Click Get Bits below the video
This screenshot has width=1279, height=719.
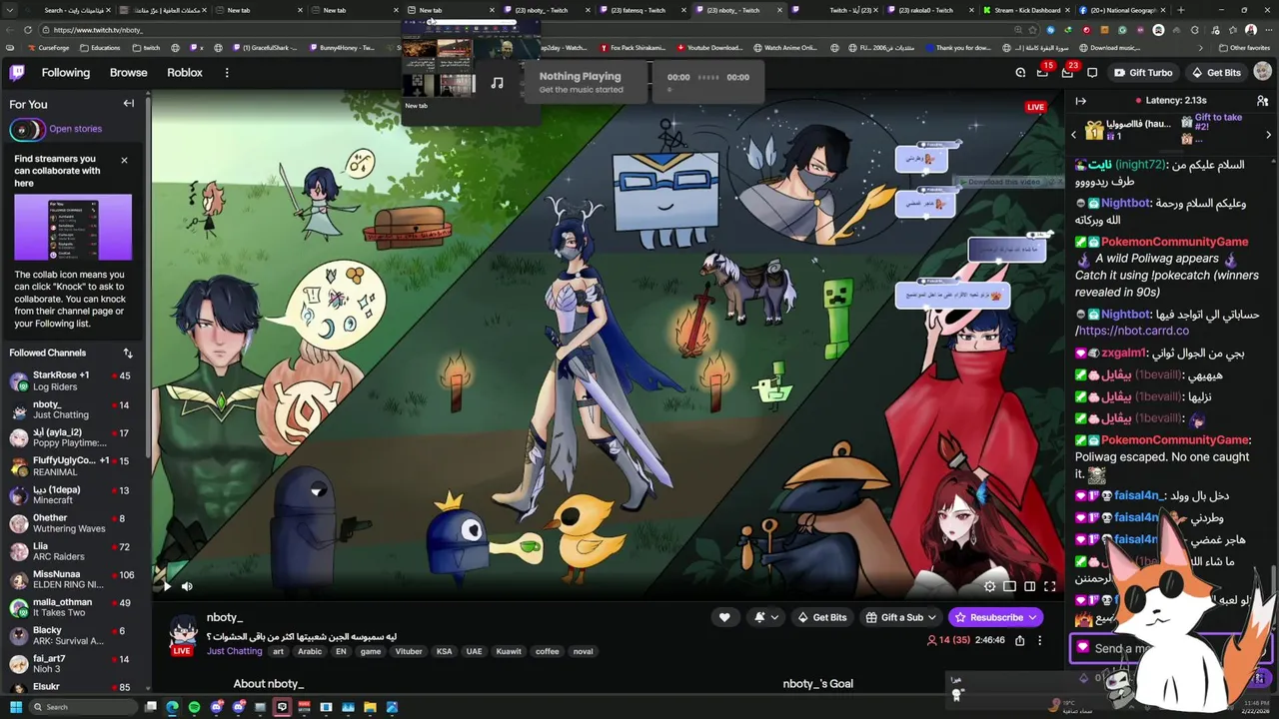tap(822, 617)
